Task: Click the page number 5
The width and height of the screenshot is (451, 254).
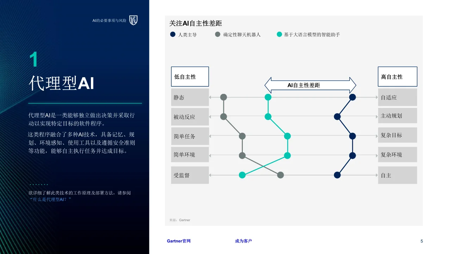Action: [x=422, y=241]
